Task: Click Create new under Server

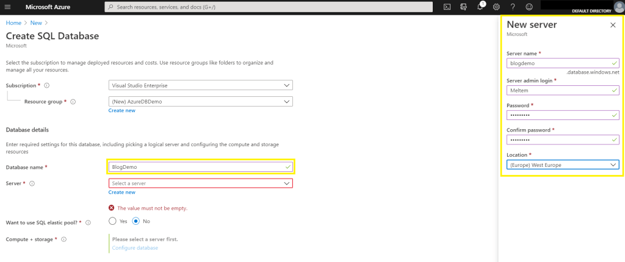Action: [x=121, y=192]
